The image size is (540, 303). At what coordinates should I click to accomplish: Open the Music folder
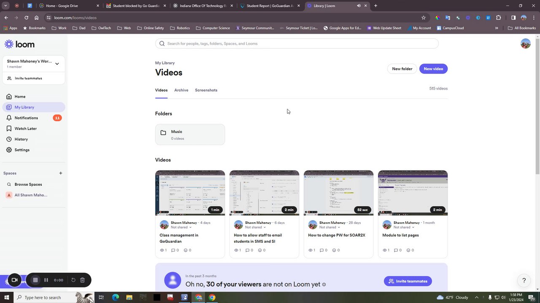[190, 135]
